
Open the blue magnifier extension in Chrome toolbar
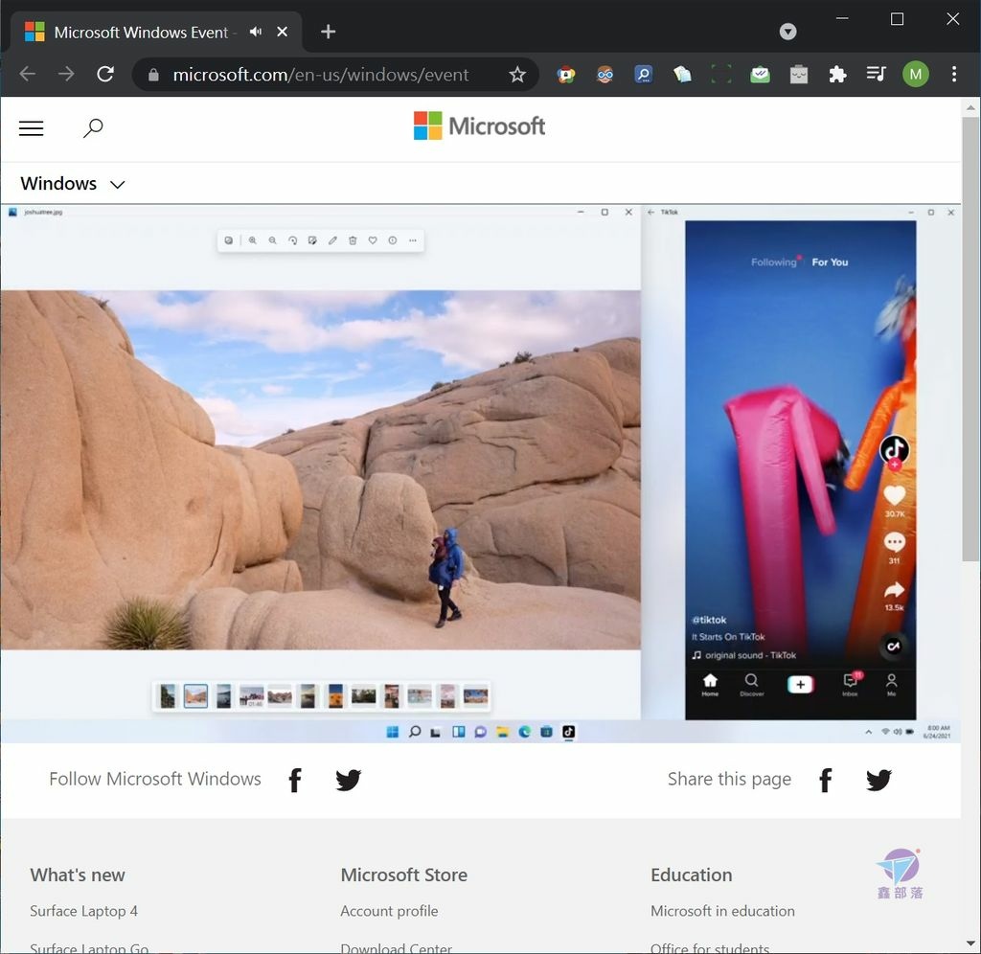pyautogui.click(x=643, y=75)
